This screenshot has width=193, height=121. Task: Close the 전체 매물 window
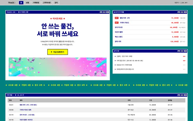point(185,95)
